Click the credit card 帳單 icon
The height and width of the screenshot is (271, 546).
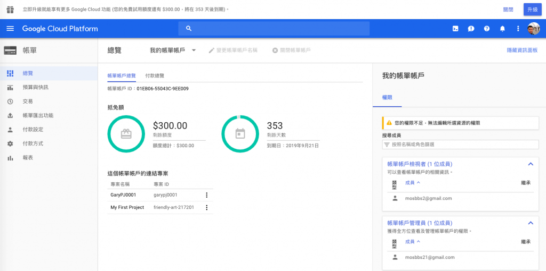(x=10, y=50)
